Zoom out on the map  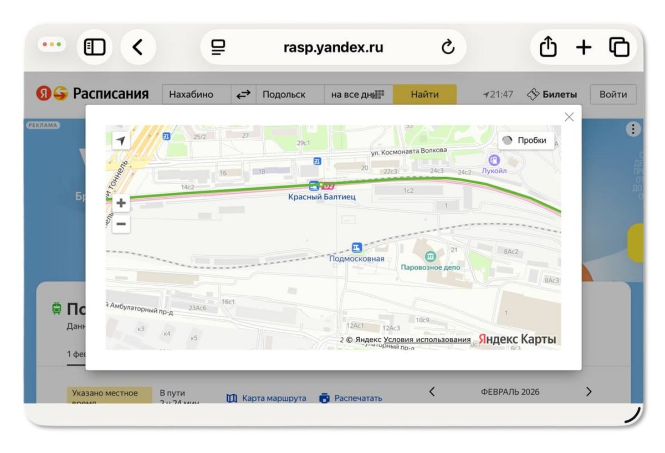[x=121, y=224]
